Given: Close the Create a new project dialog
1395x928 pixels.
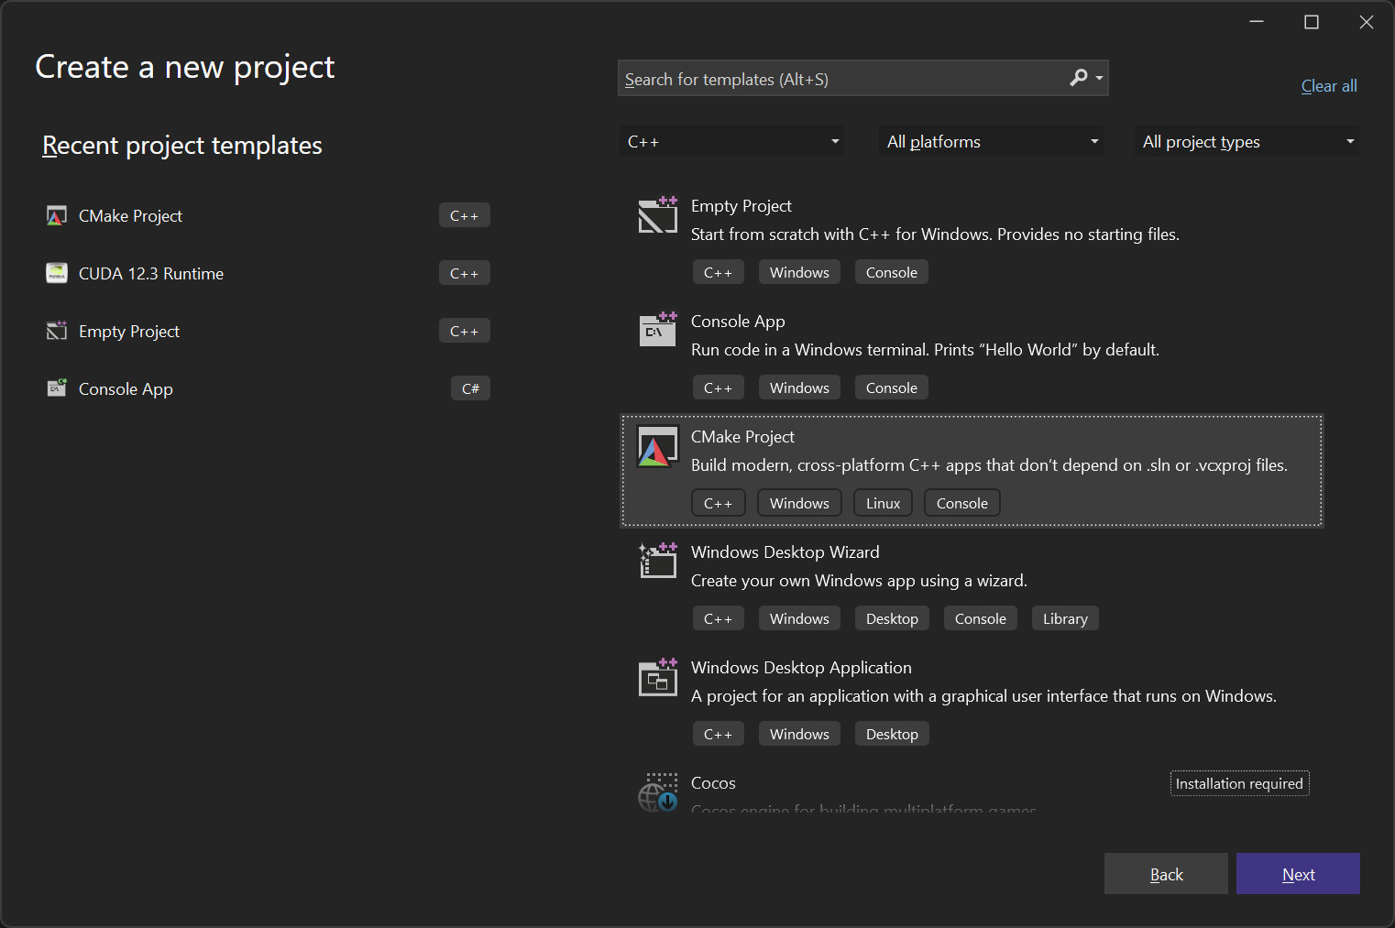Looking at the screenshot, I should coord(1367,22).
